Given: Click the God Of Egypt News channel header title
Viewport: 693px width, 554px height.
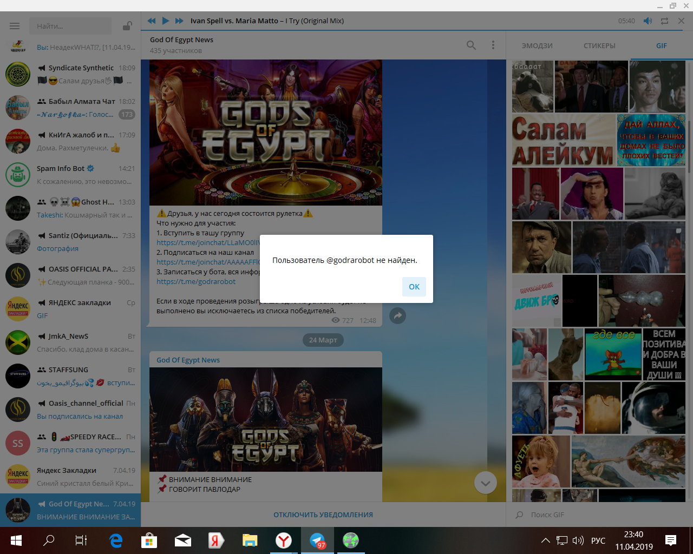Looking at the screenshot, I should (x=181, y=39).
